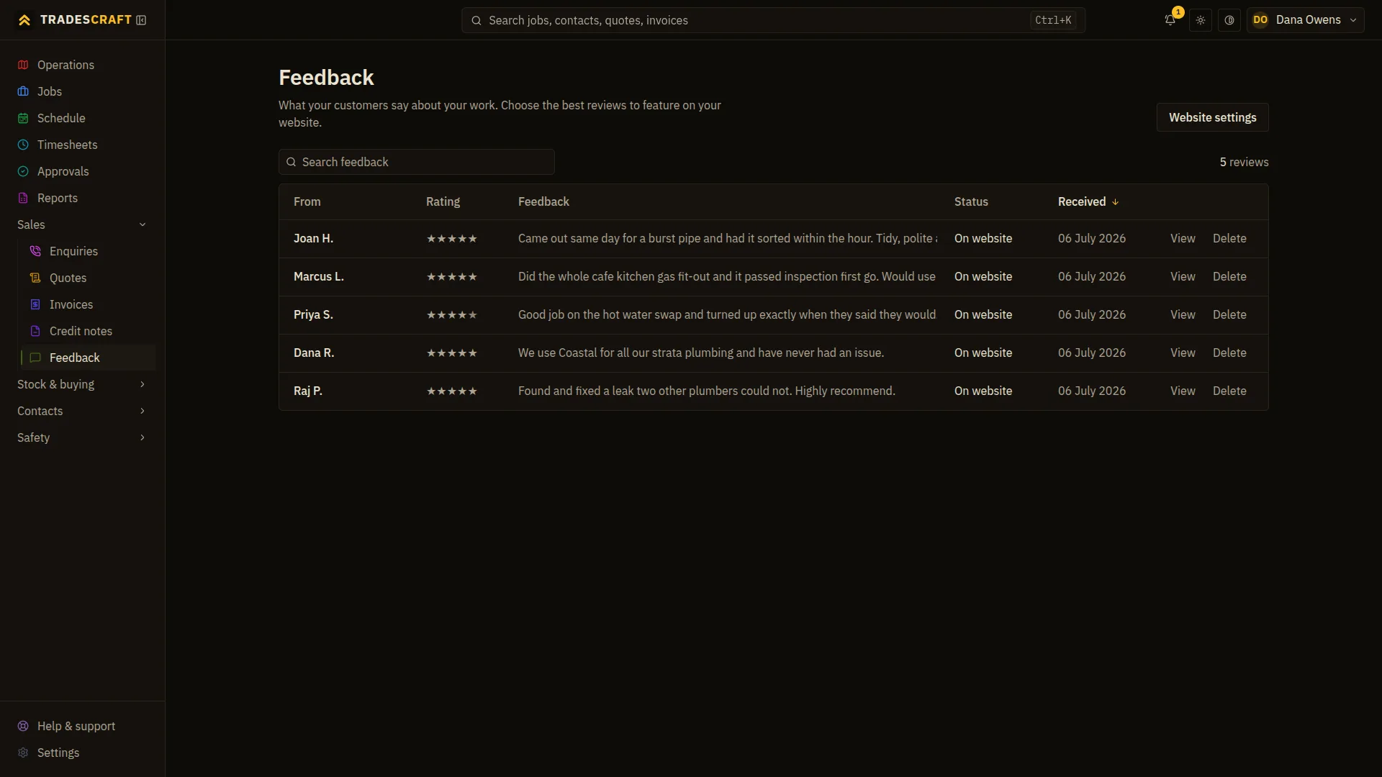
Task: Expand the Contacts section
Action: coord(83,411)
